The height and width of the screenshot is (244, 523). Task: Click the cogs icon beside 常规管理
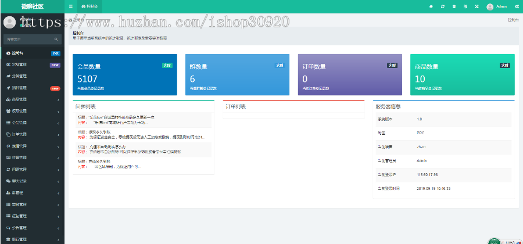(8, 64)
